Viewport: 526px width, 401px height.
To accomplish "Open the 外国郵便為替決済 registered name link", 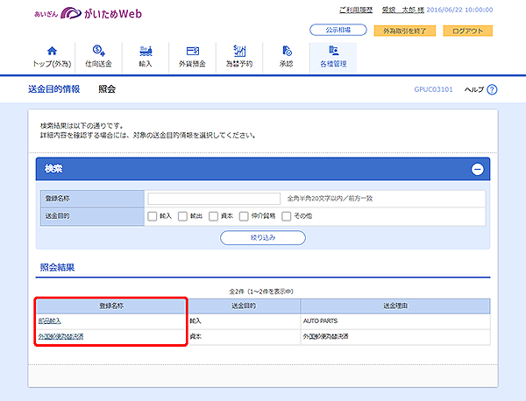I will 60,336.
